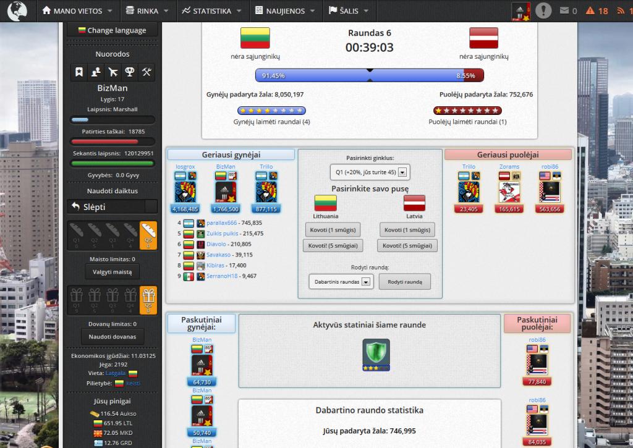This screenshot has height=448, width=633.
Task: Select Q1 gift quality
Action: pyautogui.click(x=76, y=300)
